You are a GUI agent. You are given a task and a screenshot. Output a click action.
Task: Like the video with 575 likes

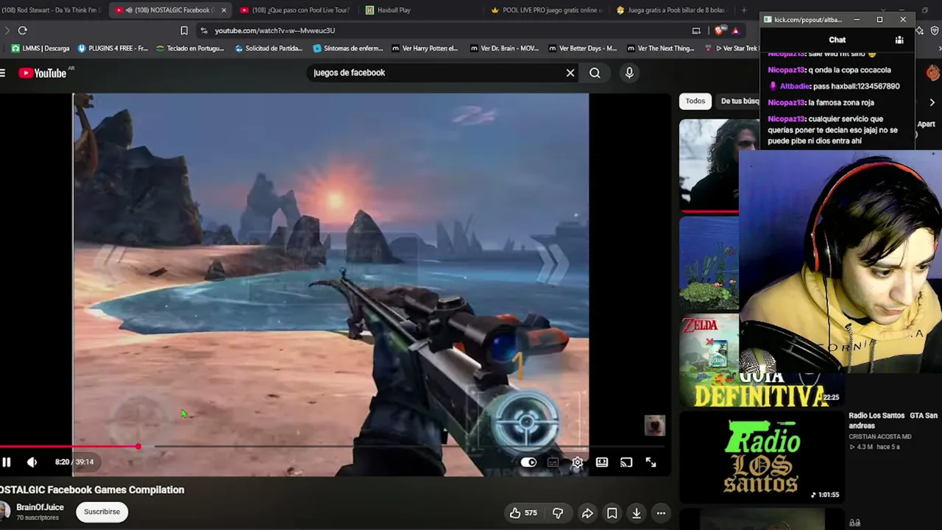[x=523, y=513]
